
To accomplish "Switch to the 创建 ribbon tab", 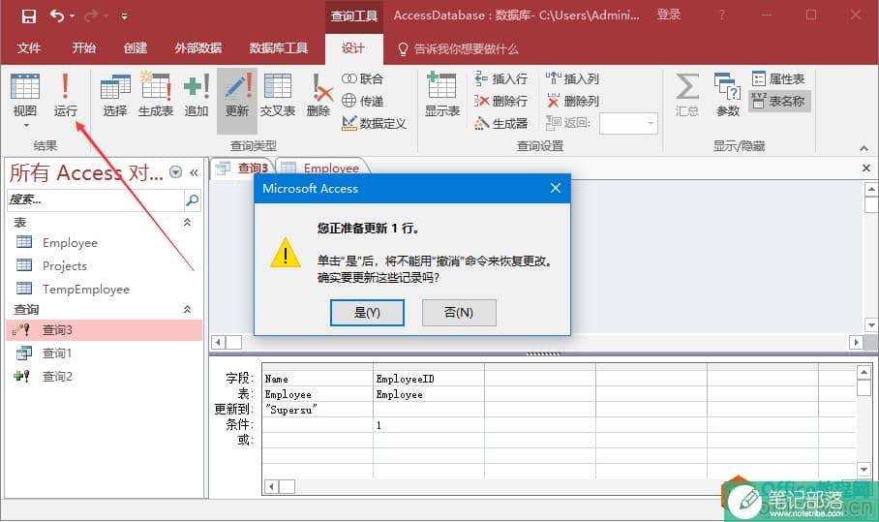I will (x=136, y=48).
